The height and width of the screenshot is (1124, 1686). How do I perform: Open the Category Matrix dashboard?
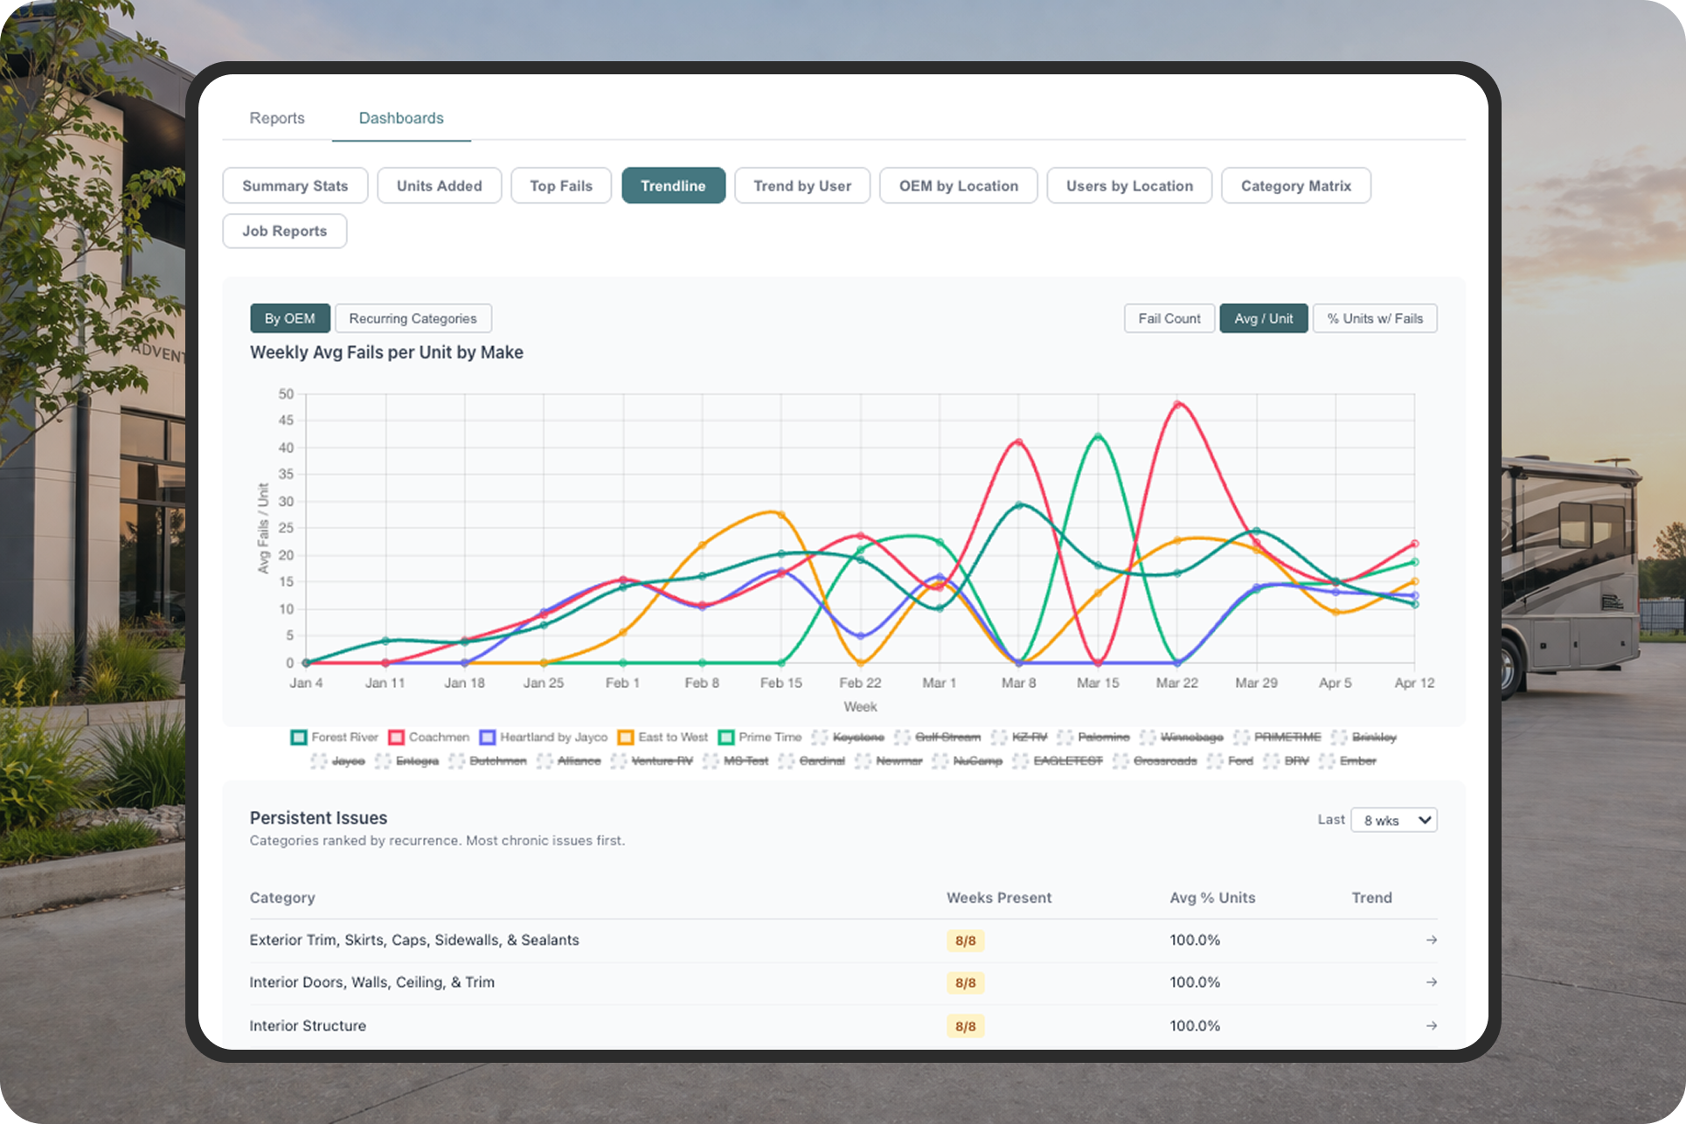1295,185
